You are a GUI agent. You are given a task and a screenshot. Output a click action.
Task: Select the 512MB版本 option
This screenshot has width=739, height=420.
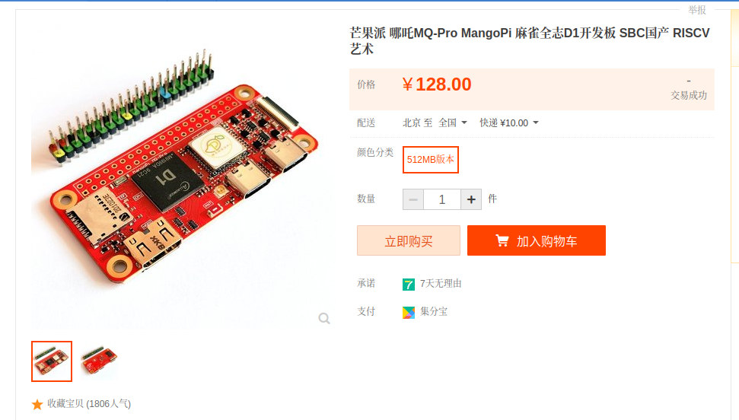click(430, 160)
